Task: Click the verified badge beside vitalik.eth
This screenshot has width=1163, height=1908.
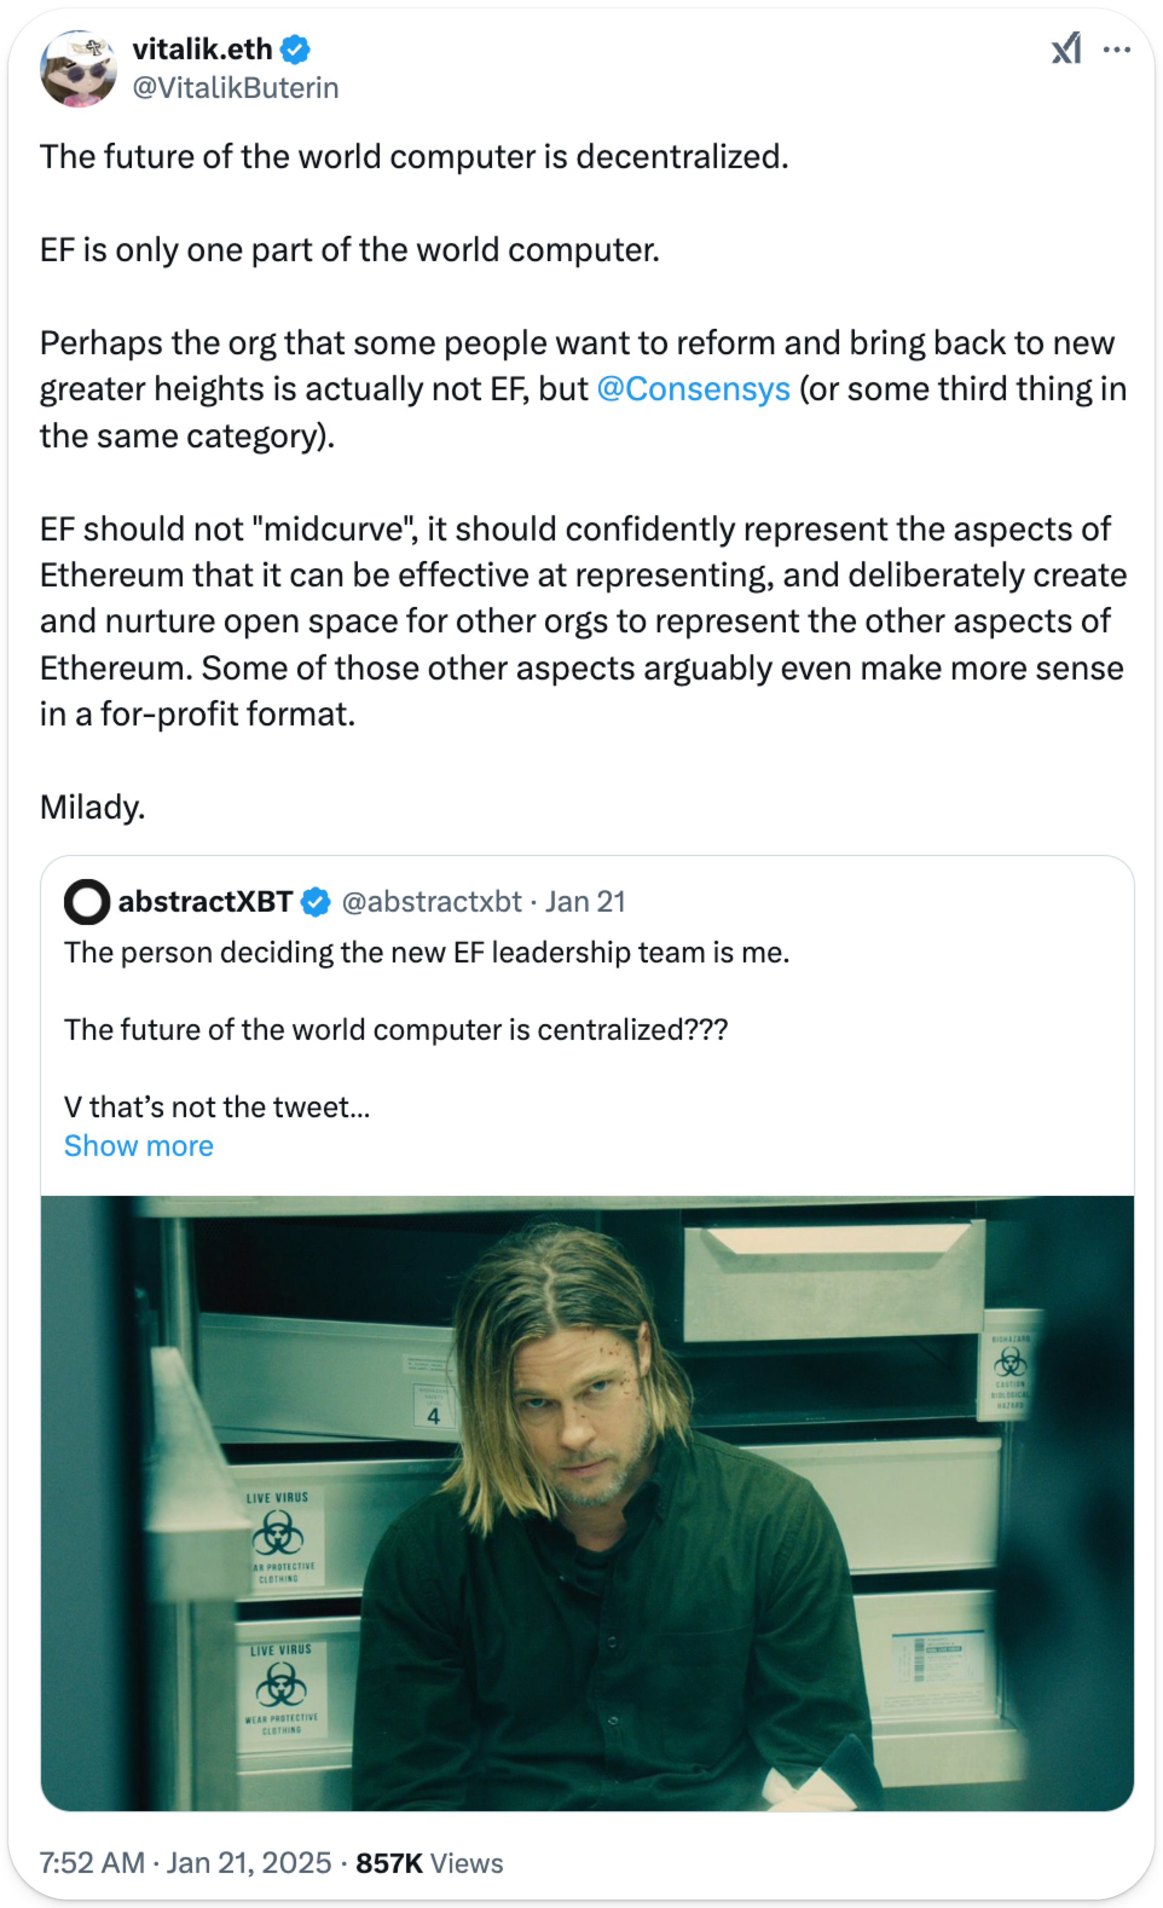Action: tap(295, 50)
